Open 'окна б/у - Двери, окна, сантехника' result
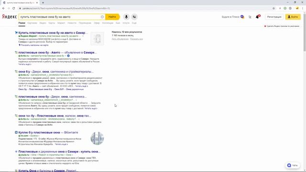Screen dimensions: 306x172 56,72
